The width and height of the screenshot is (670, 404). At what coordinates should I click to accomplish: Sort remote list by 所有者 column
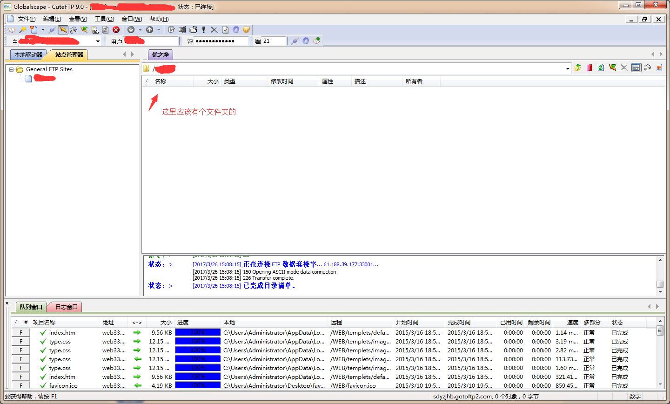(x=422, y=81)
